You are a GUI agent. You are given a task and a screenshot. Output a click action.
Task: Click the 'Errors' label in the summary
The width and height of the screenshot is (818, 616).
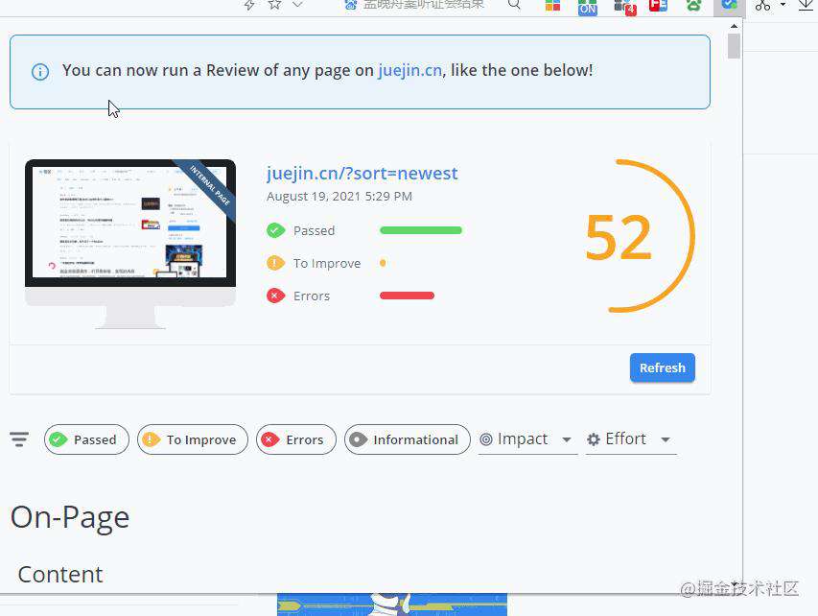coord(312,296)
